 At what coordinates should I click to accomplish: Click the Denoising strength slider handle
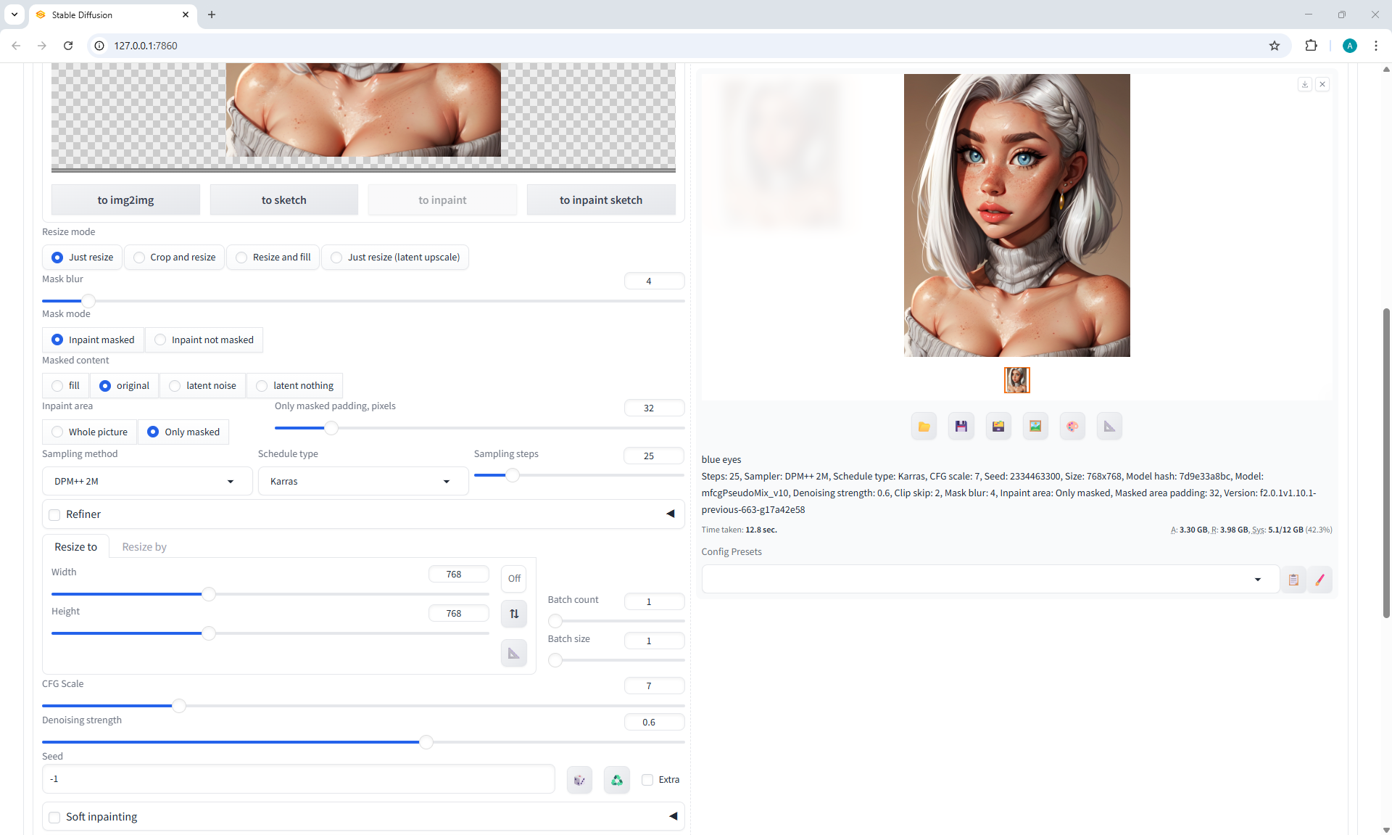point(426,742)
